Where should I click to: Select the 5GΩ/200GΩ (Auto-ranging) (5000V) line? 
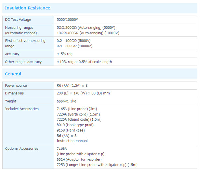coord(86,27)
